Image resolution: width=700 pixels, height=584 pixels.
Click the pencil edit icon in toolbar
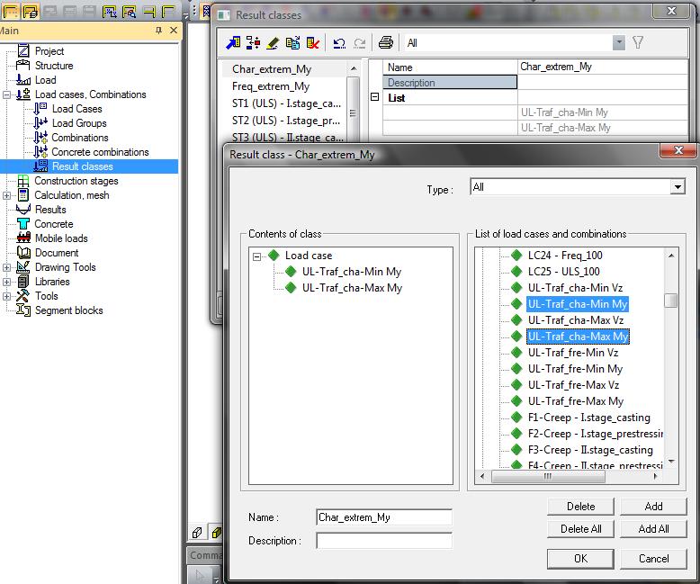coord(273,42)
